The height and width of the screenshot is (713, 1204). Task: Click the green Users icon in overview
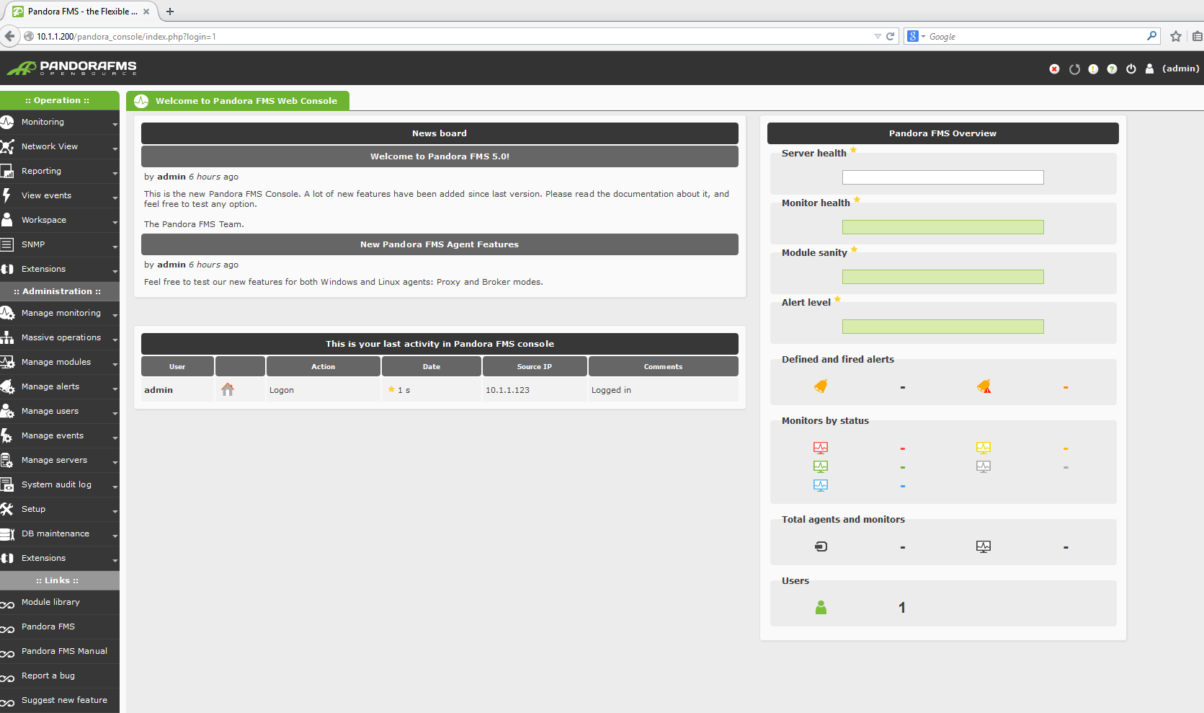[821, 608]
